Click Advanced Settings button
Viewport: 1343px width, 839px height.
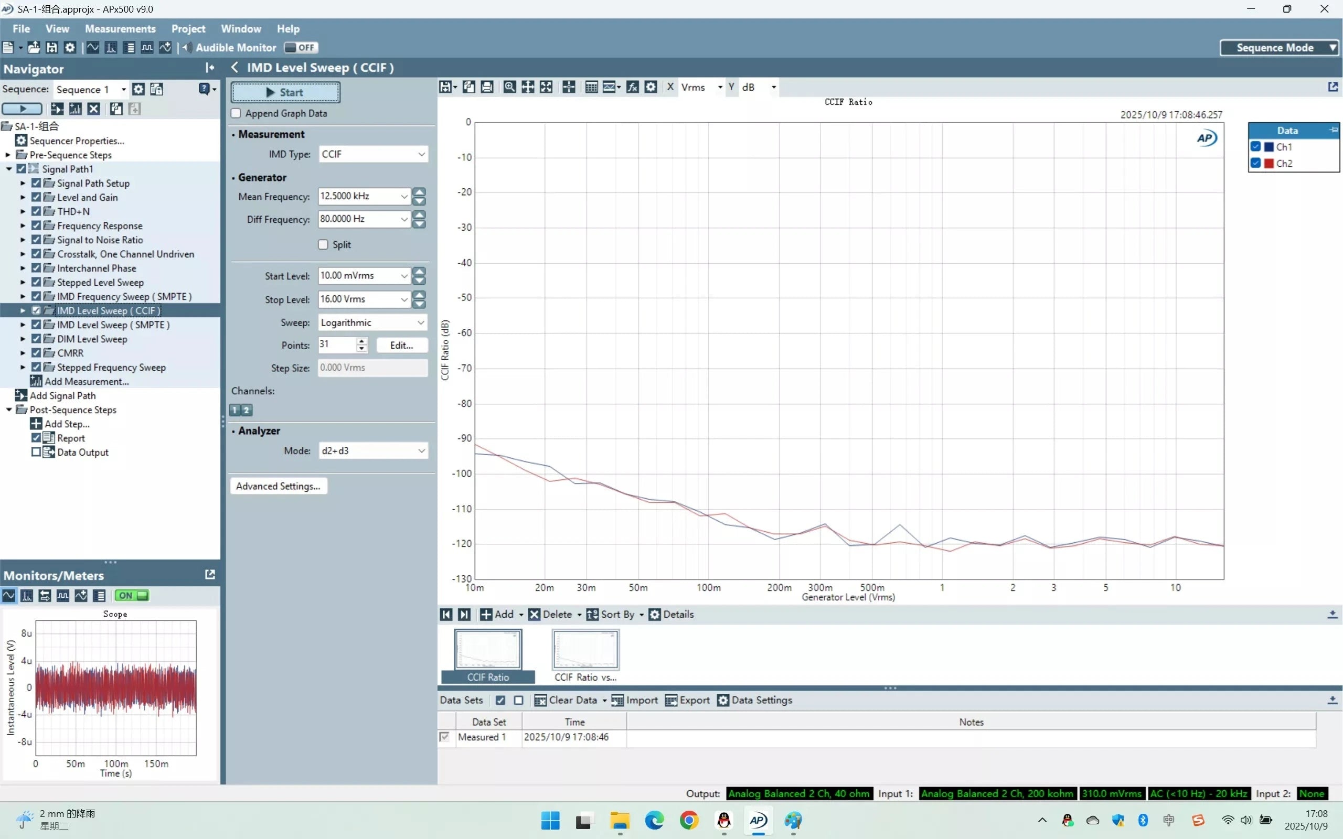pos(278,486)
